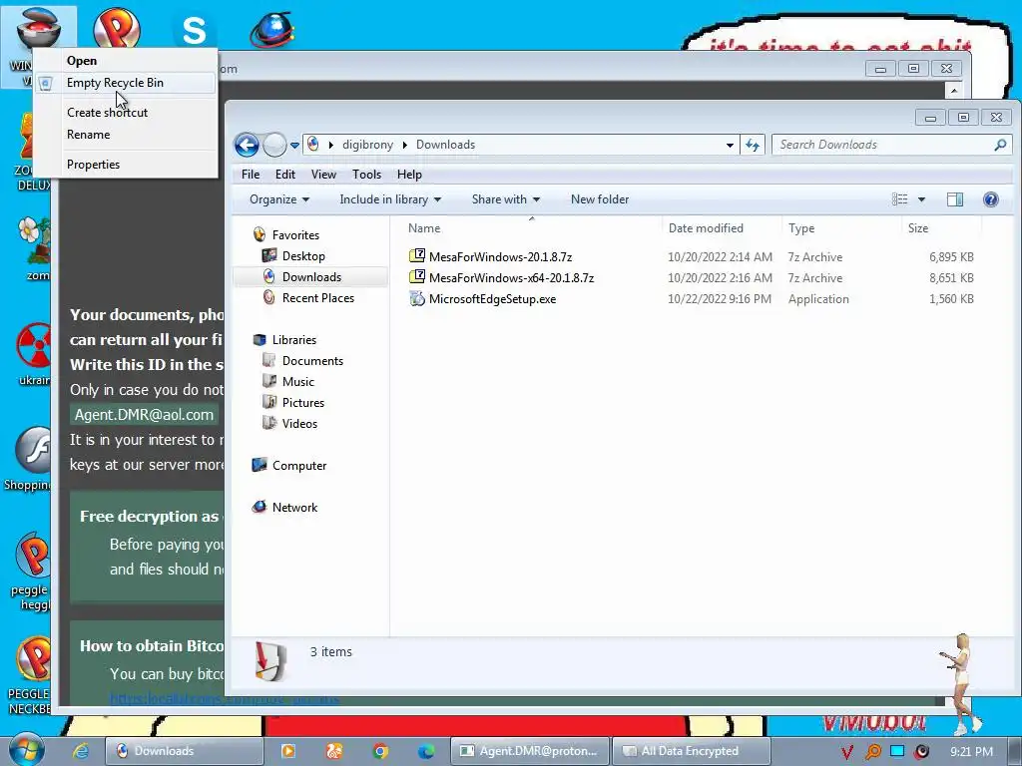This screenshot has width=1022, height=766.
Task: Select Recent Places under Favorites
Action: (318, 297)
